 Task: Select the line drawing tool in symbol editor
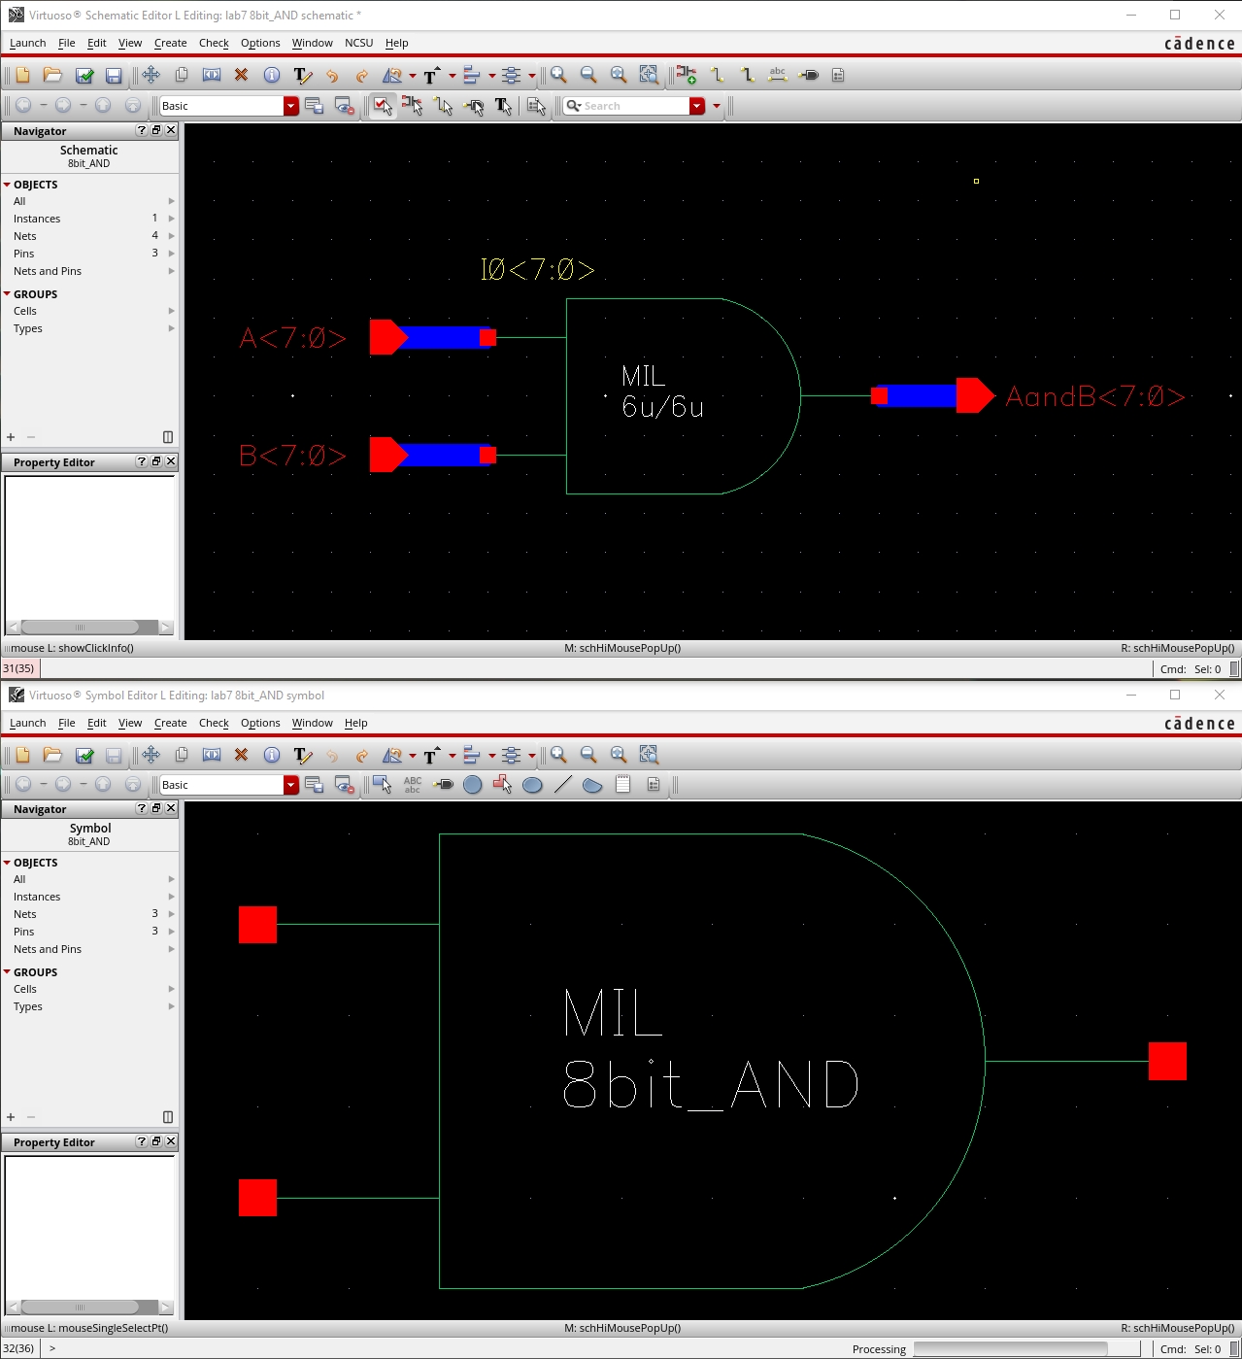point(562,785)
